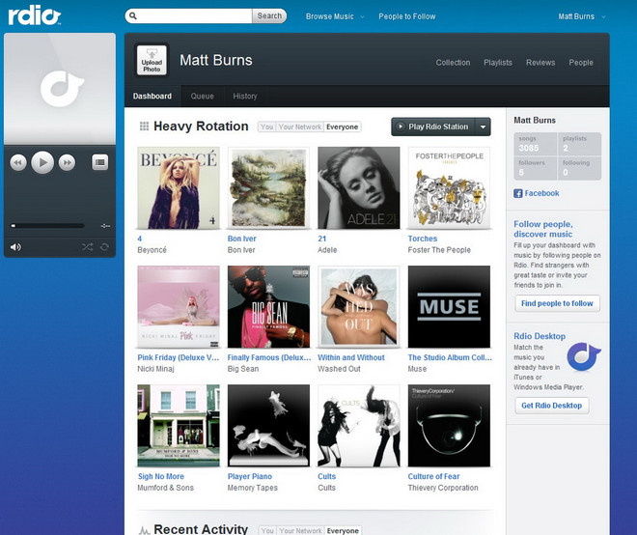Open the Playlists section
Viewport: 637px width, 535px height.
(498, 63)
